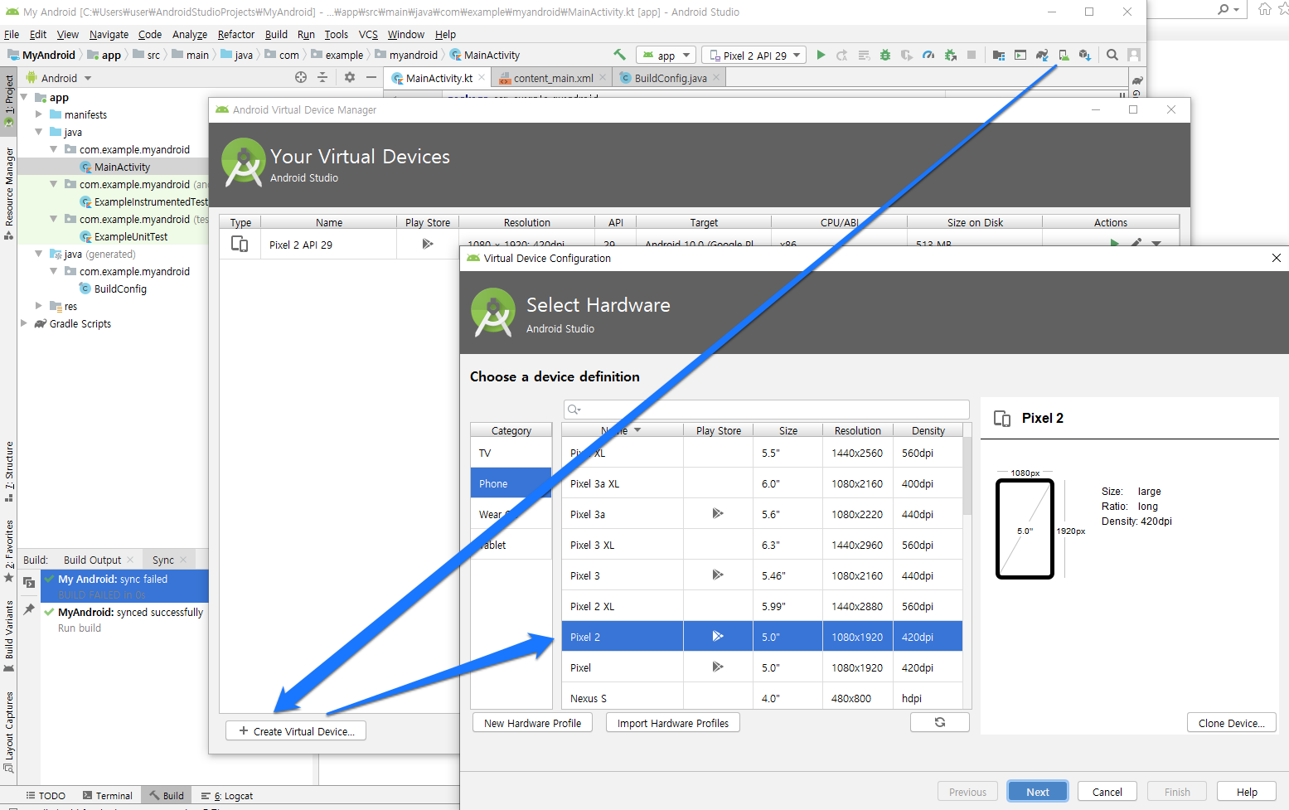Select Pixel 3 XL device row
The width and height of the screenshot is (1289, 810).
coord(762,545)
